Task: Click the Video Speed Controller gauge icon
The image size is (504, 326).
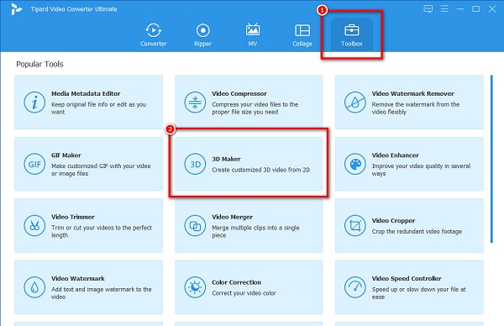Action: pos(354,287)
